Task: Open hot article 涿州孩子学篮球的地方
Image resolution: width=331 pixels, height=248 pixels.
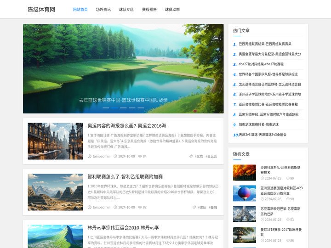Action: click(x=270, y=94)
